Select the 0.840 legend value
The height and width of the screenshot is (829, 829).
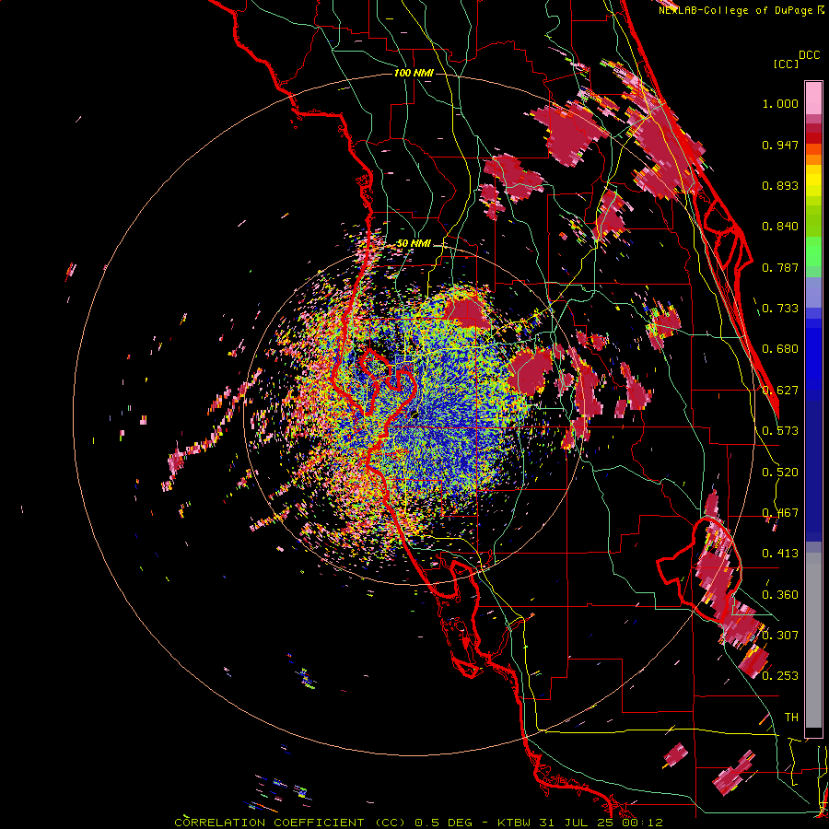tap(780, 227)
